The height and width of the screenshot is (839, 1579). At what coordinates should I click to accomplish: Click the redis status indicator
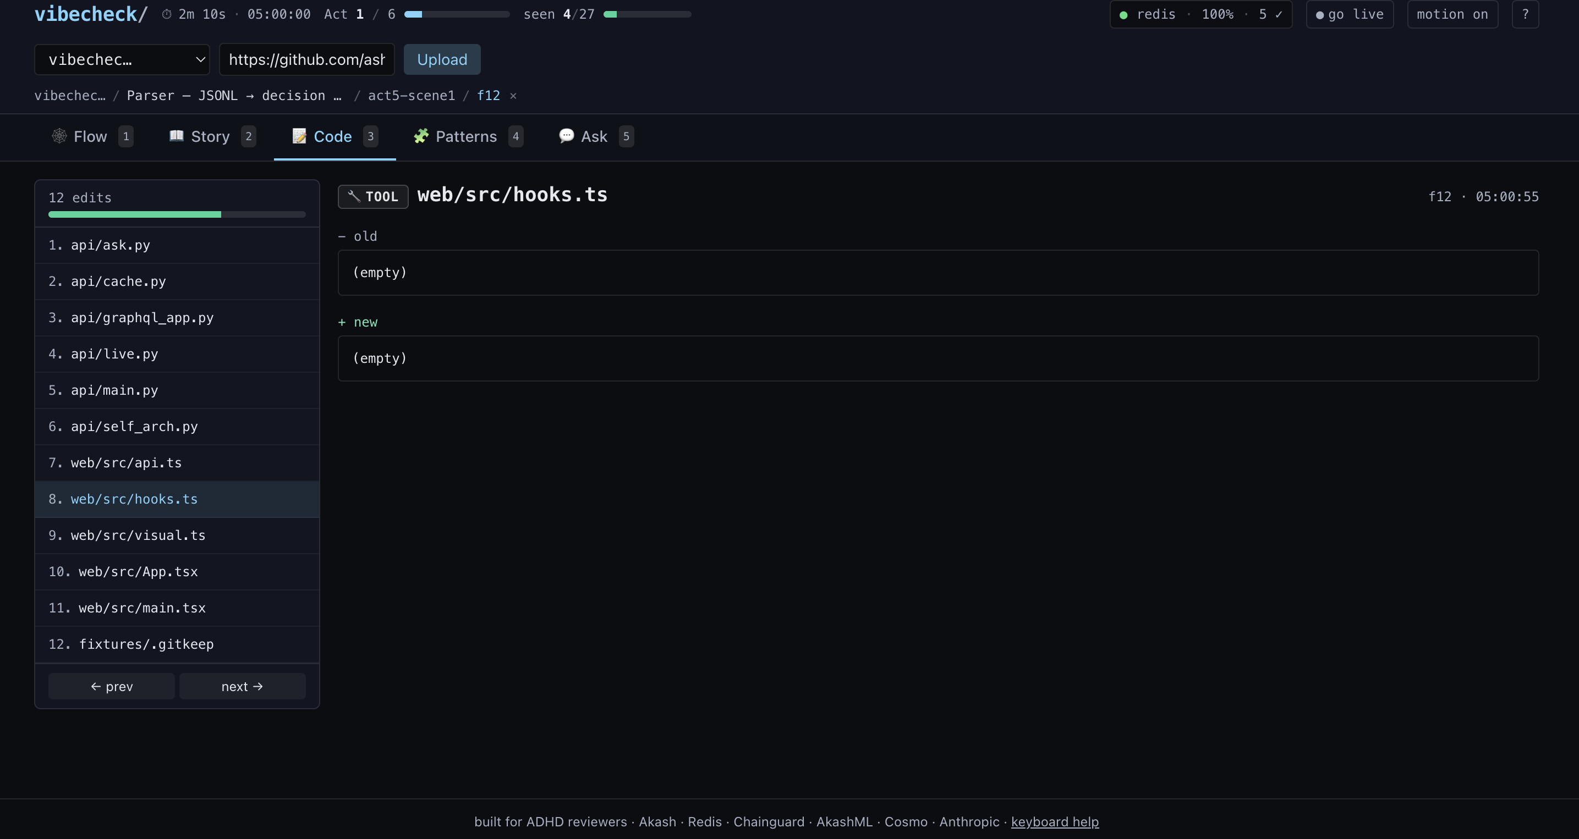click(x=1201, y=14)
